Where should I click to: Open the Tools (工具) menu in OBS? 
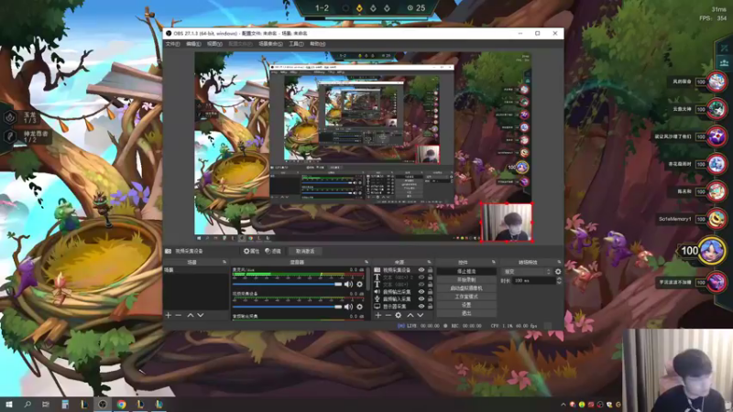(x=296, y=44)
